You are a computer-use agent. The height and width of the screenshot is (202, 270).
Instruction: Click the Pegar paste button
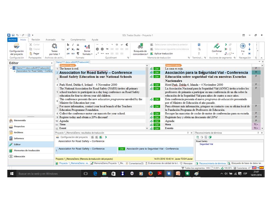[34, 54]
